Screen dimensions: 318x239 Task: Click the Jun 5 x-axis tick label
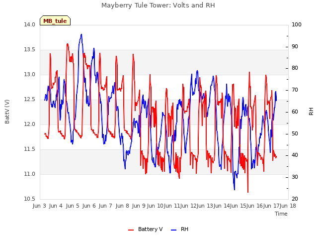(x=73, y=206)
